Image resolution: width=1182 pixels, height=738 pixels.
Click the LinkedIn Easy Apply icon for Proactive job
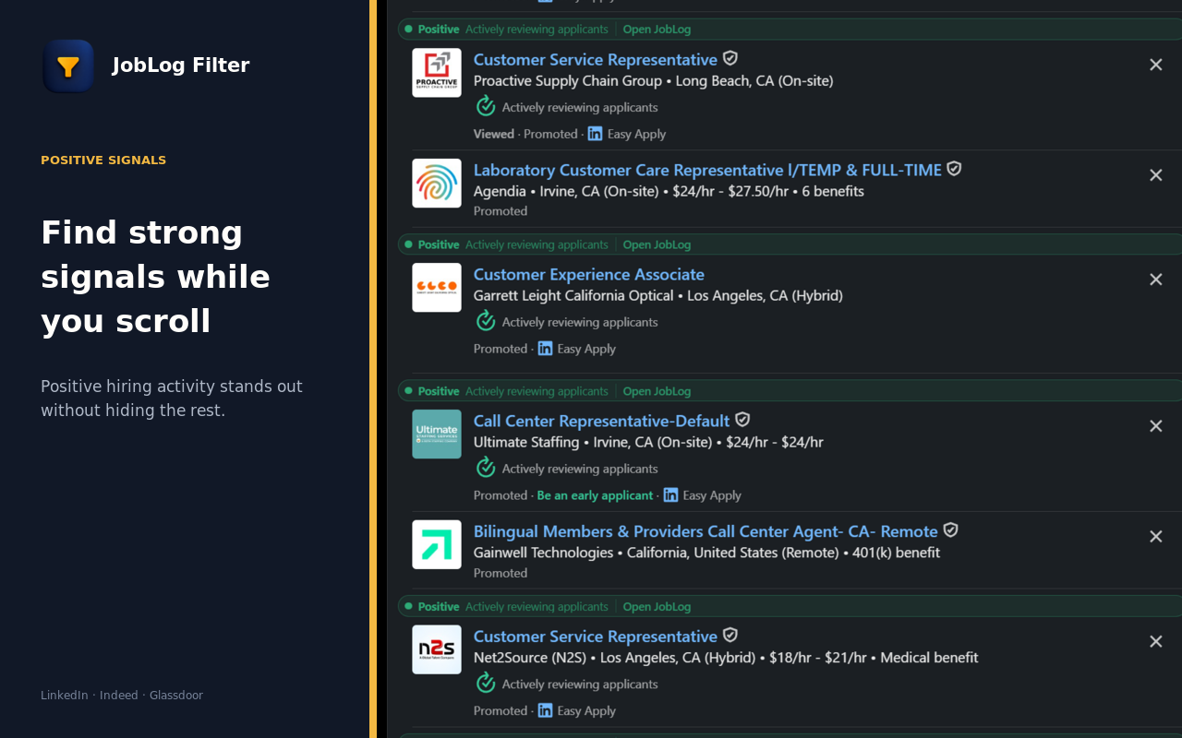pos(596,134)
